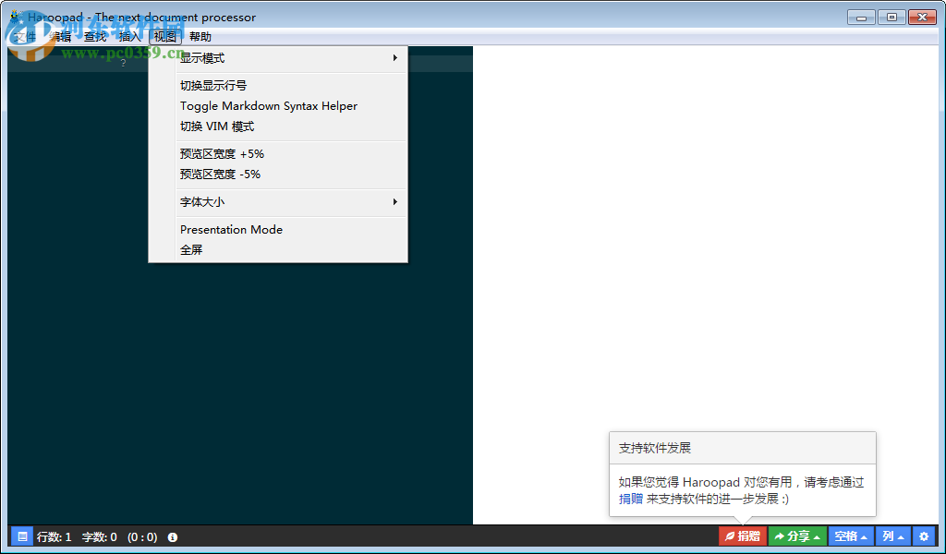The height and width of the screenshot is (554, 946).
Task: Select 全屏 from the view menu
Action: tap(191, 248)
